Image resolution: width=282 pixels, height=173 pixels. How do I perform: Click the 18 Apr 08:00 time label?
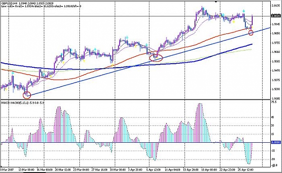209,170
